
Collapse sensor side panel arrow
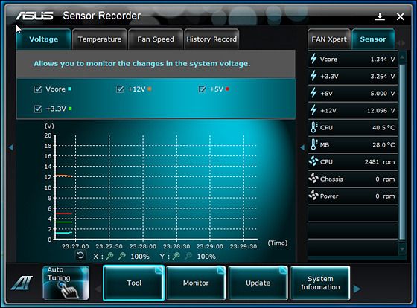[x=302, y=147]
